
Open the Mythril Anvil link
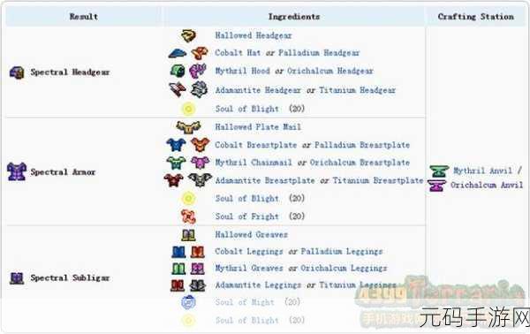tap(482, 171)
